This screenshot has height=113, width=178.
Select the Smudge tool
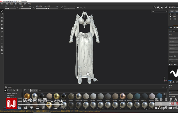(2, 25)
